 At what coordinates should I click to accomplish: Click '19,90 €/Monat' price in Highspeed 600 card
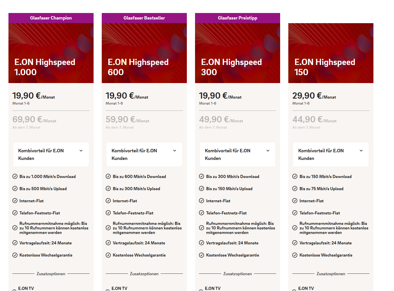(127, 96)
